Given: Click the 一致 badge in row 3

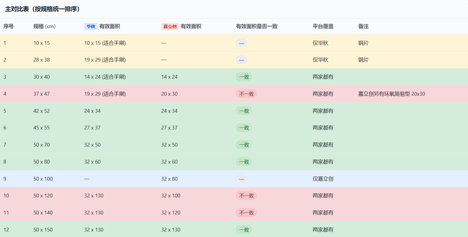Looking at the screenshot, I should pos(244,77).
